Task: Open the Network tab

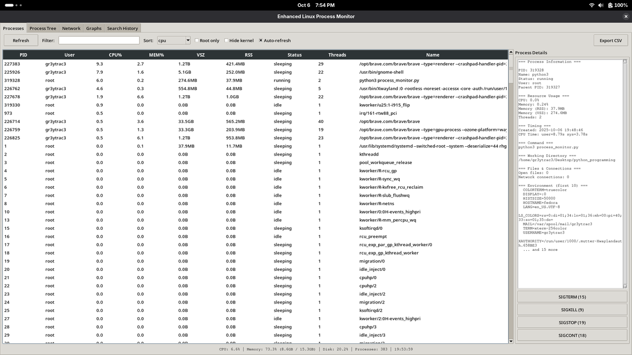Action: click(71, 28)
